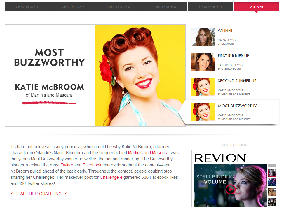The width and height of the screenshot is (284, 207).
Task: Open the Challenge 4 tab
Action: coord(165,7)
